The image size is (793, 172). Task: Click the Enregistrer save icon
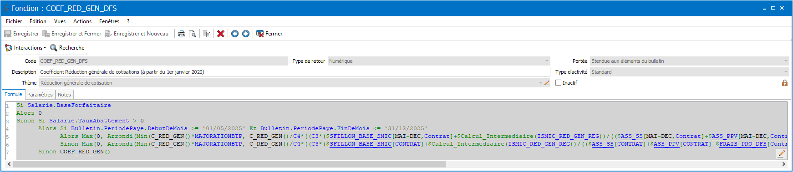(8, 34)
